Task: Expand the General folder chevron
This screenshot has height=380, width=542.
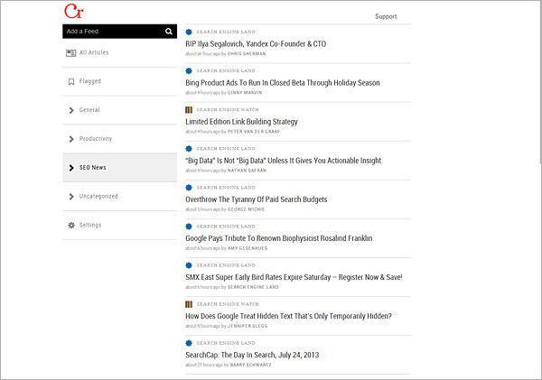Action: (x=70, y=110)
